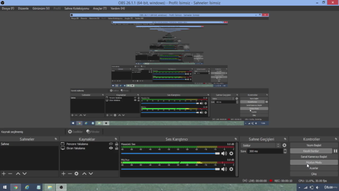Image resolution: width=339 pixels, height=191 pixels.
Task: Open the Araçlar menu
Action: 100,8
